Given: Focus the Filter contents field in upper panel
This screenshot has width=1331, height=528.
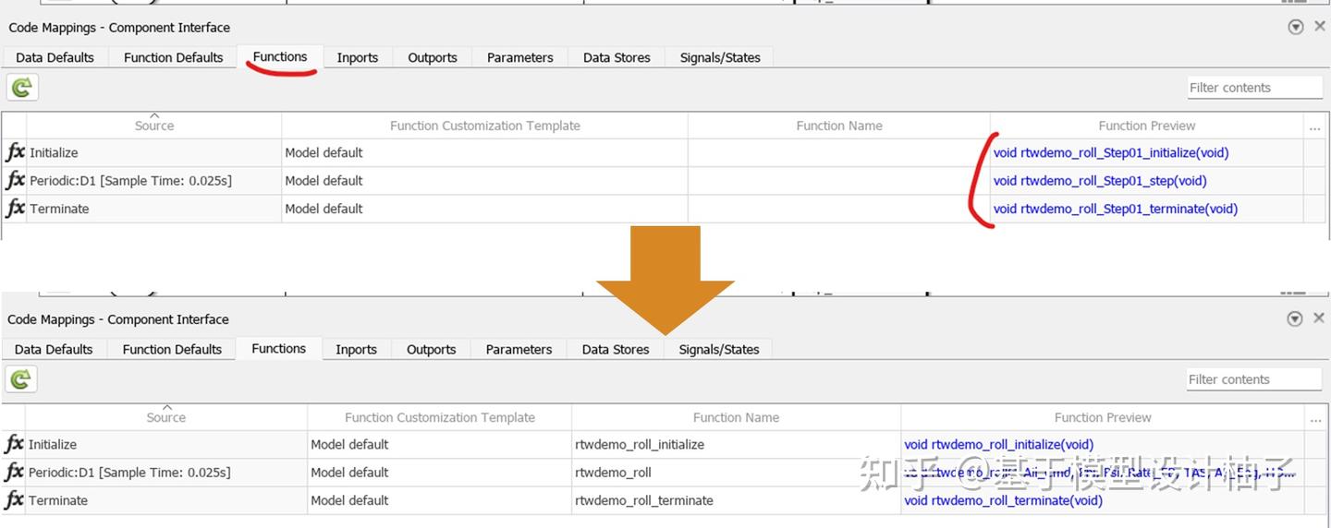Looking at the screenshot, I should (1254, 88).
